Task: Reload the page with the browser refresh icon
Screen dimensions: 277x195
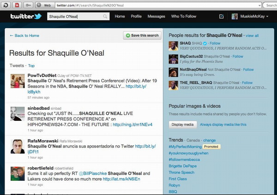Action: (6, 5)
